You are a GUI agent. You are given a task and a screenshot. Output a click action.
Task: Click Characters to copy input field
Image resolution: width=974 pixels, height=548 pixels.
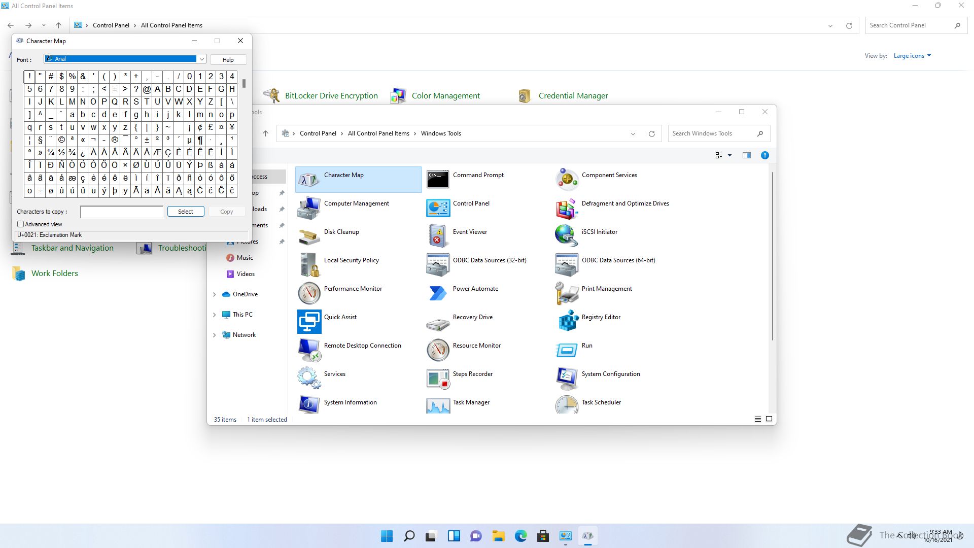(122, 212)
